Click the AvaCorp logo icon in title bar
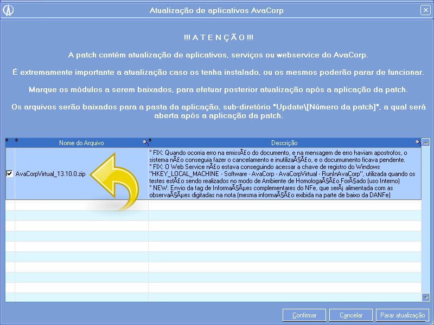The image size is (434, 325). [x=8, y=10]
